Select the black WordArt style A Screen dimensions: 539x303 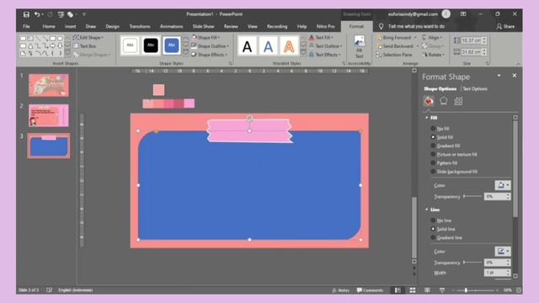(x=247, y=46)
